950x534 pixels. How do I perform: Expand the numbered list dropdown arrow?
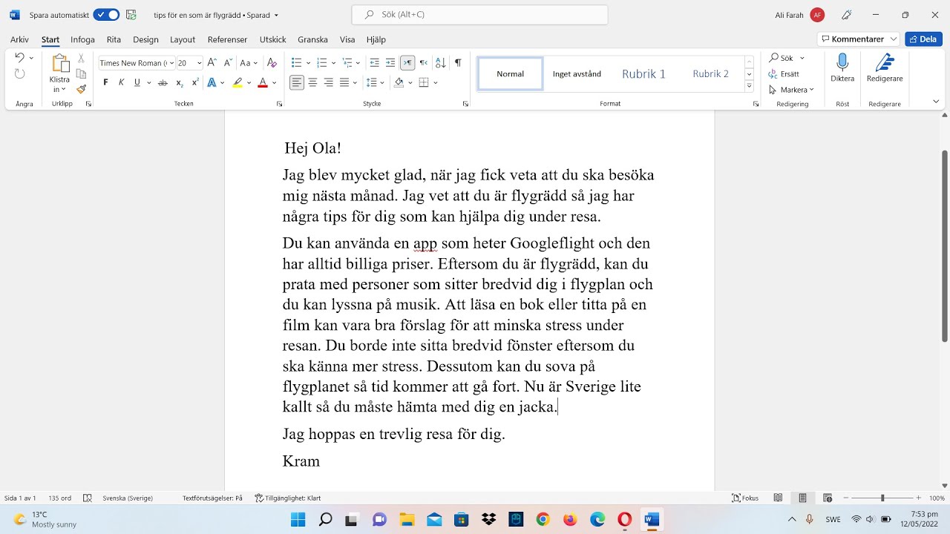click(x=333, y=63)
